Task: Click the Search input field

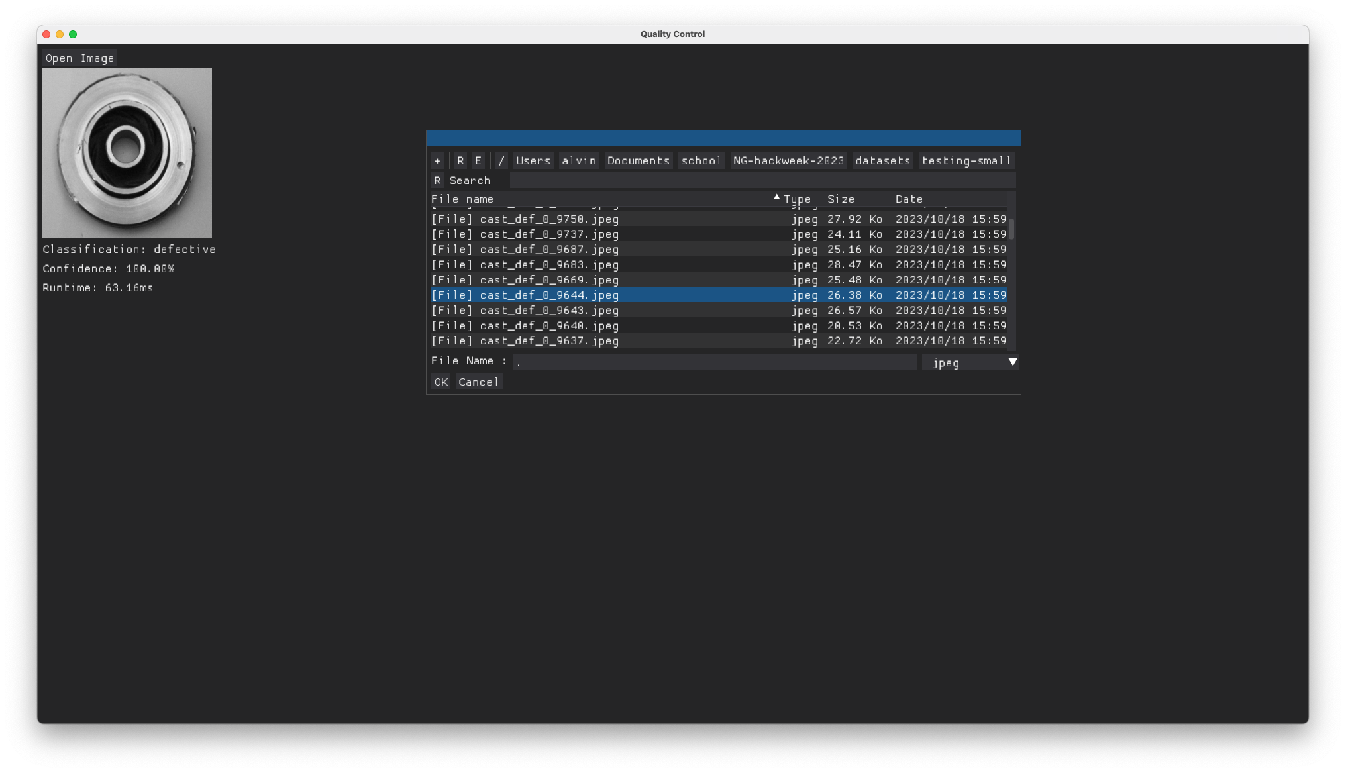Action: (x=762, y=180)
